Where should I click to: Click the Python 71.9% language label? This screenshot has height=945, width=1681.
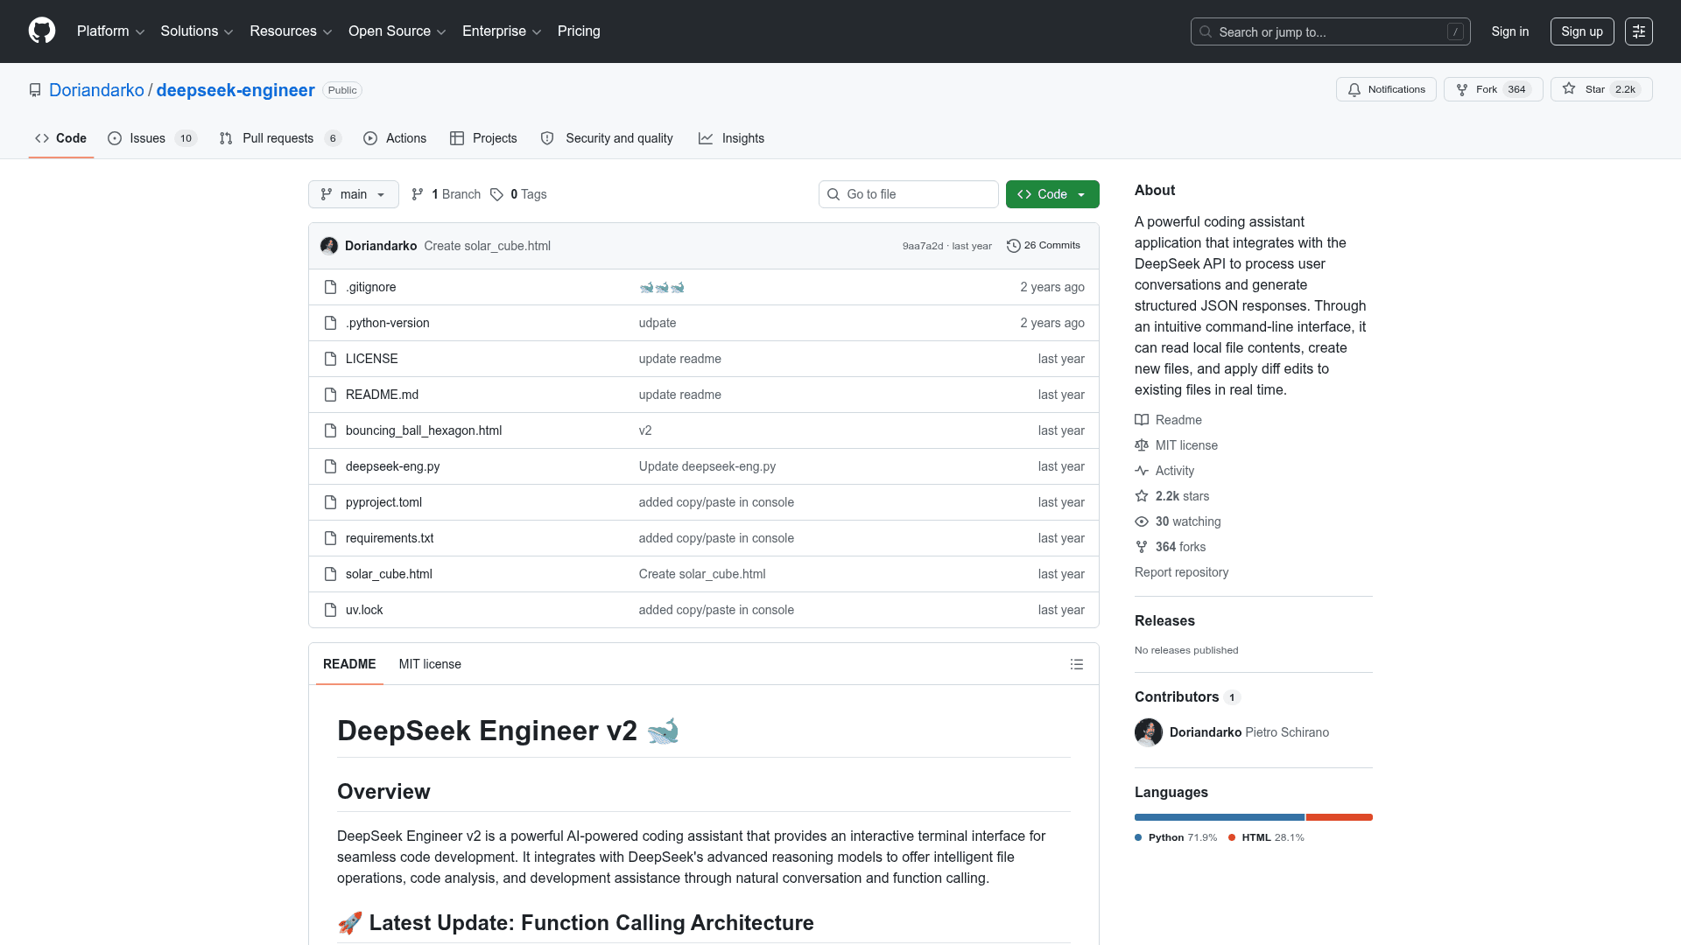(x=1176, y=837)
